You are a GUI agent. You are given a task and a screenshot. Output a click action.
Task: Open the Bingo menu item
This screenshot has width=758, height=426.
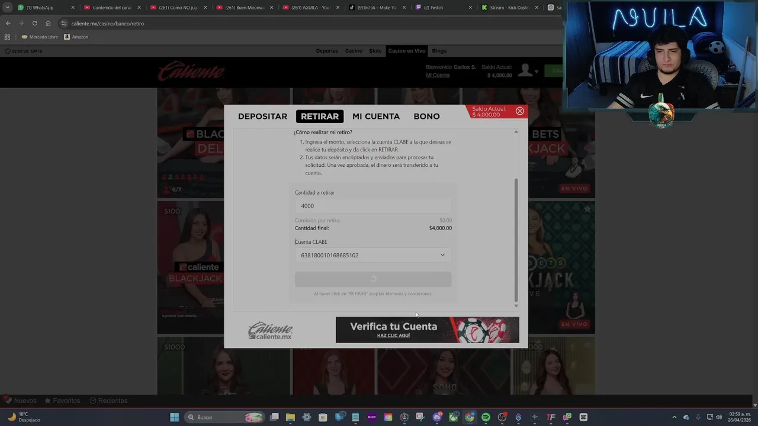(439, 51)
